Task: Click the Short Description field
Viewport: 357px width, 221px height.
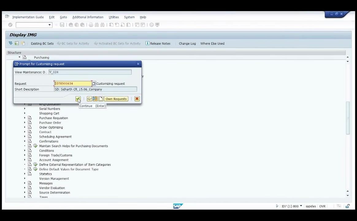Action: tap(95, 89)
